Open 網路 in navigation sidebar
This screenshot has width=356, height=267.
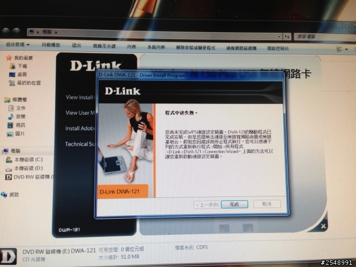[14, 195]
